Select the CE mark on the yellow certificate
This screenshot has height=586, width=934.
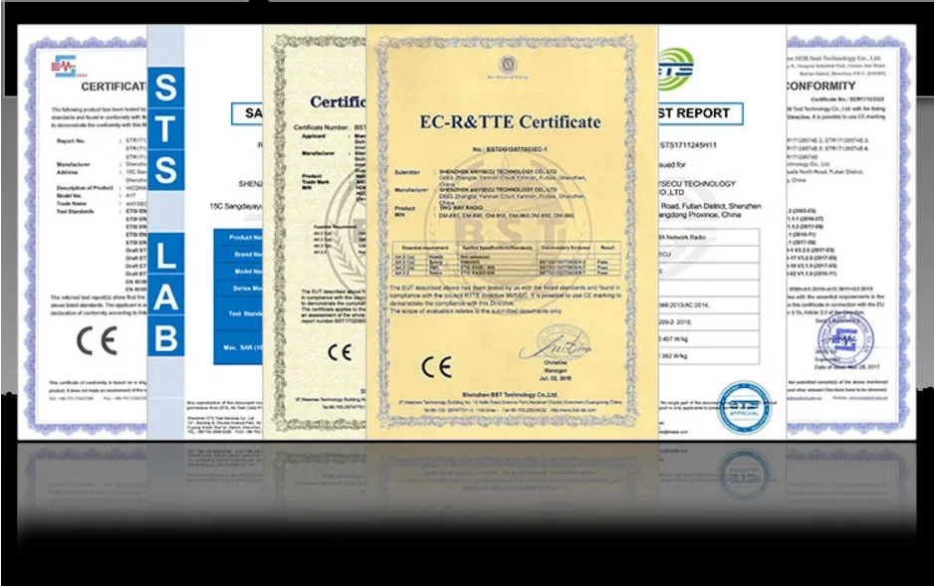pyautogui.click(x=436, y=367)
